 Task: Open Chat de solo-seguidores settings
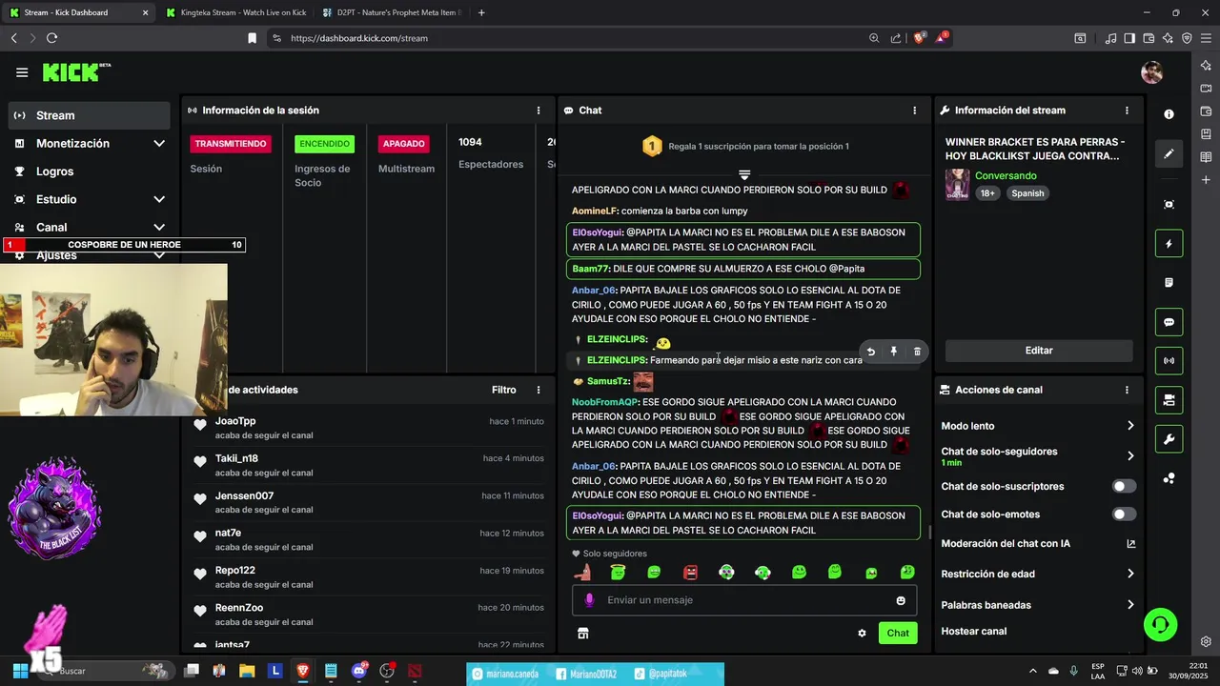click(x=1039, y=455)
